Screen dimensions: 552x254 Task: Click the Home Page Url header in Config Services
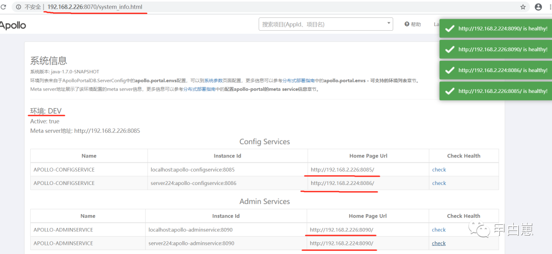(368, 155)
